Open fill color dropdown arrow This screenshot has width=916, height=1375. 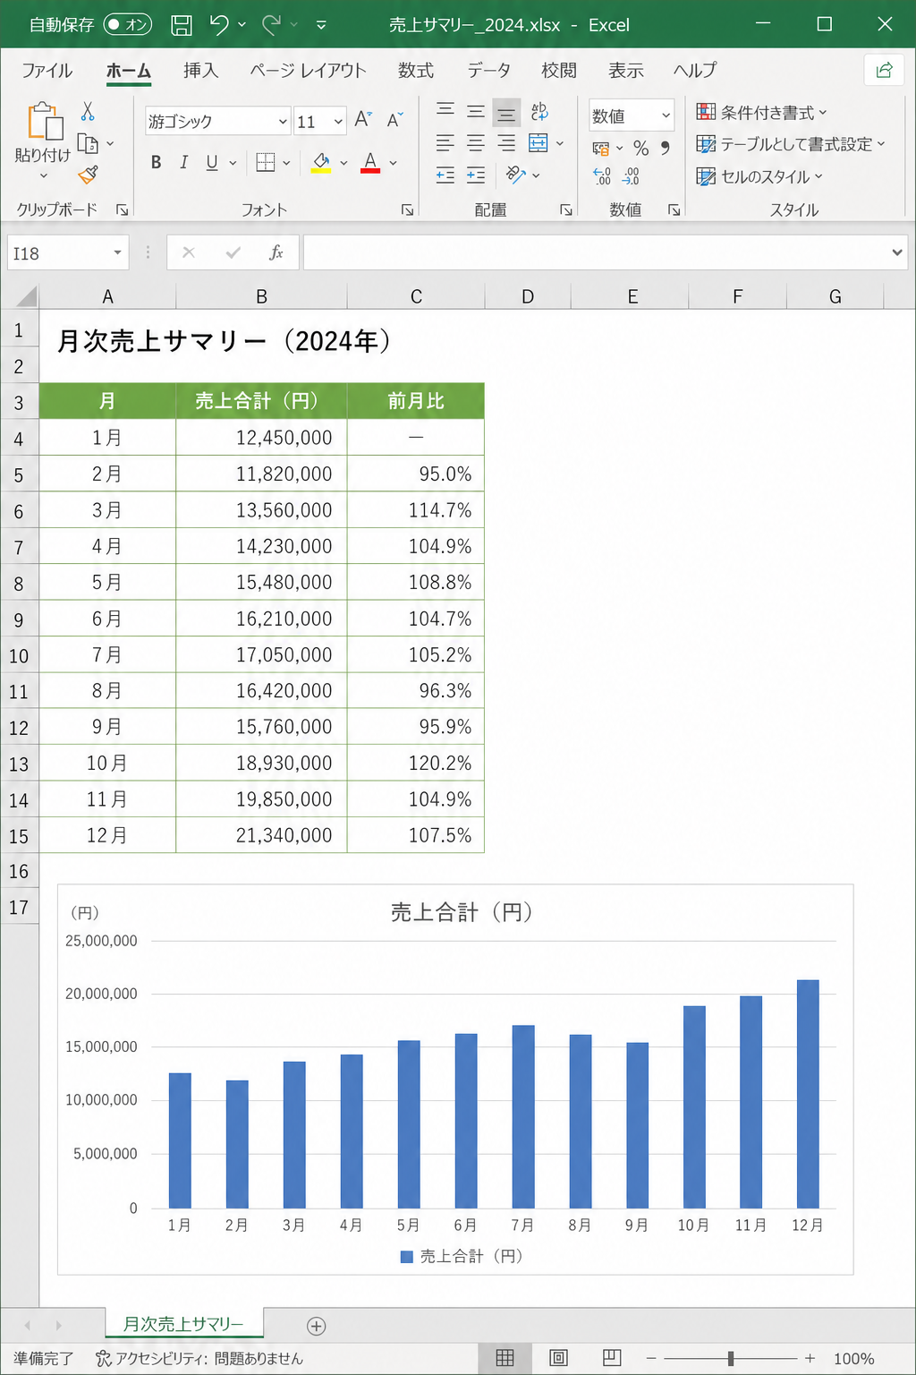(343, 163)
